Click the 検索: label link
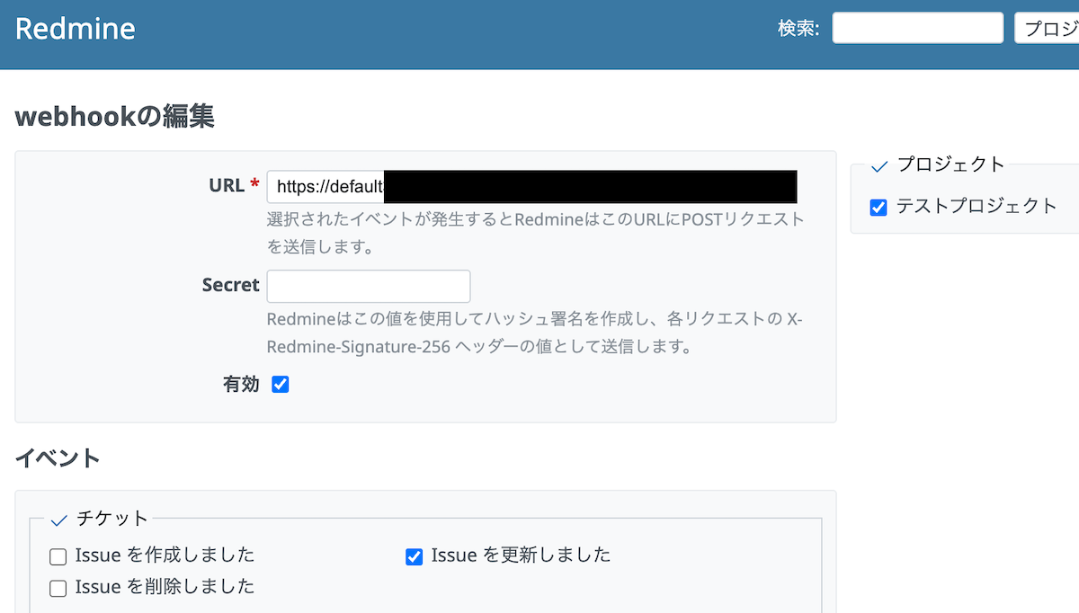The height and width of the screenshot is (613, 1079). point(798,28)
